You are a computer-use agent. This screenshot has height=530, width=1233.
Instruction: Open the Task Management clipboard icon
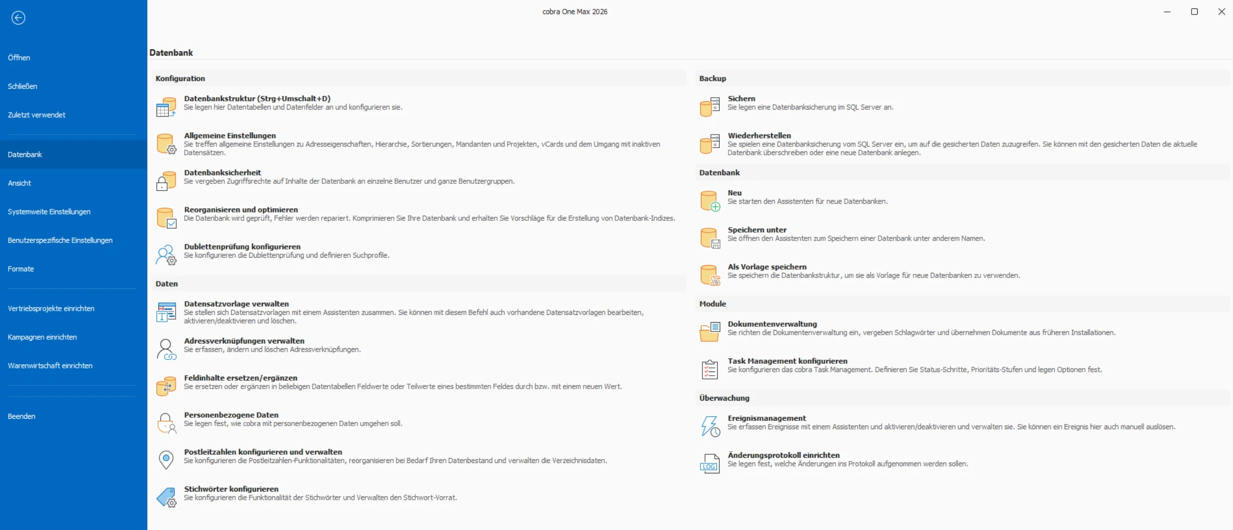(710, 369)
